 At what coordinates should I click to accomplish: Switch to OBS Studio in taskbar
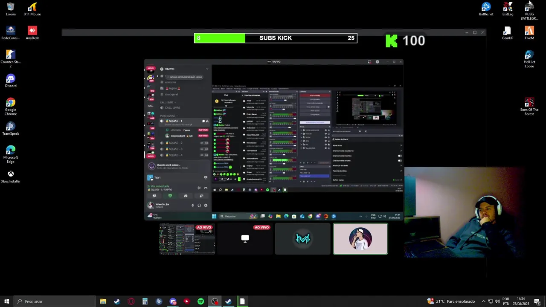coord(215,301)
